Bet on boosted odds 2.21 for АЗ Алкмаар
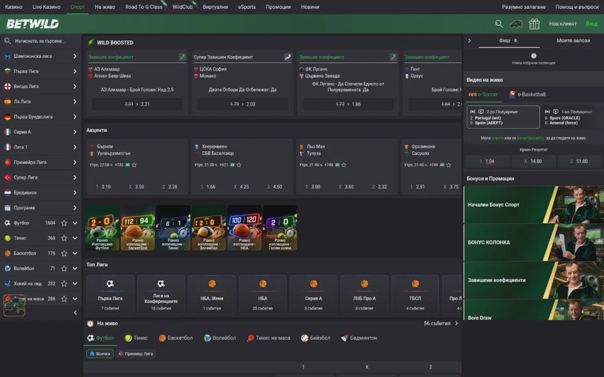 (x=137, y=104)
